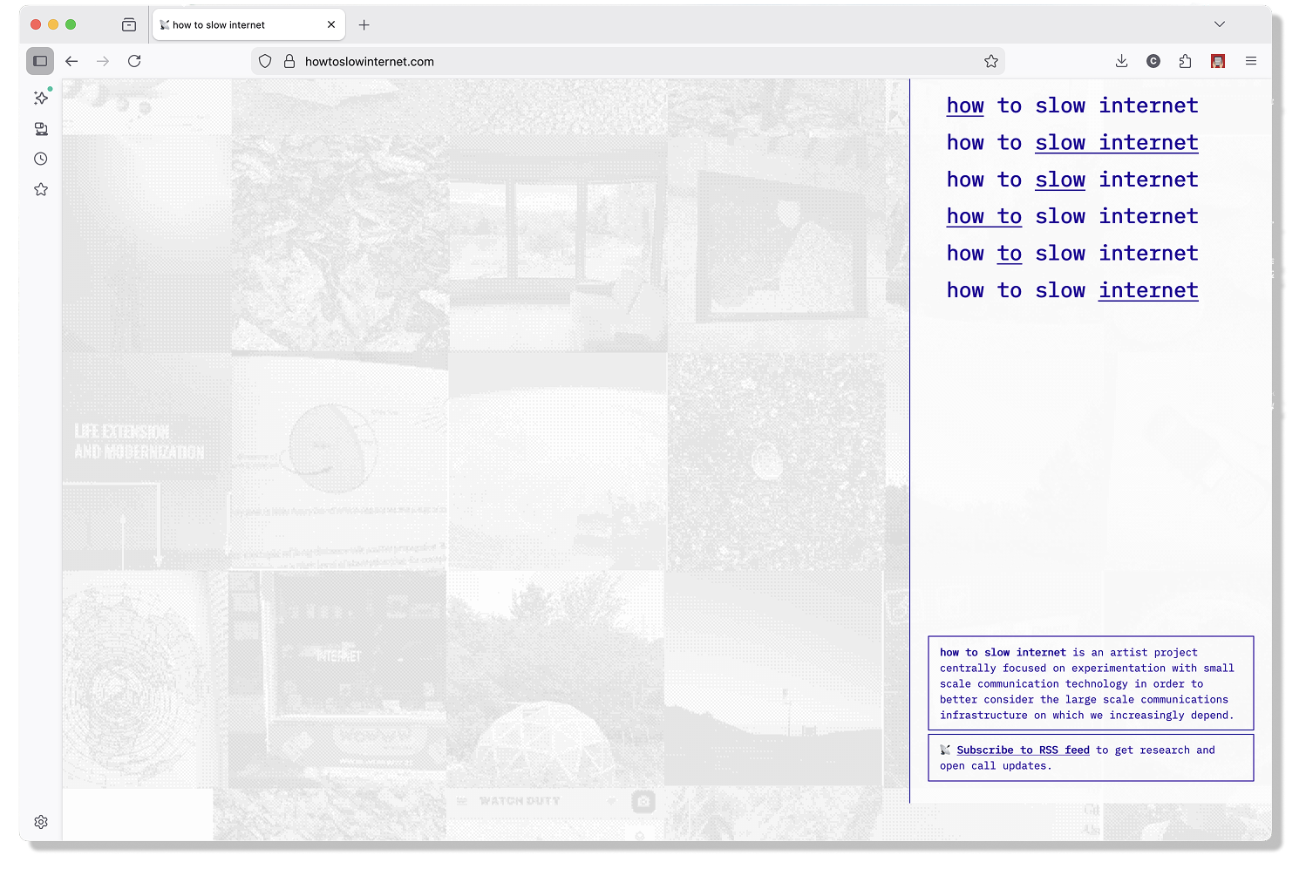Open Bookmarks from the sidebar star icon

point(41,189)
